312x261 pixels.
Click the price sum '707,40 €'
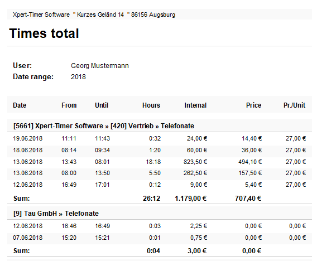tap(248, 199)
